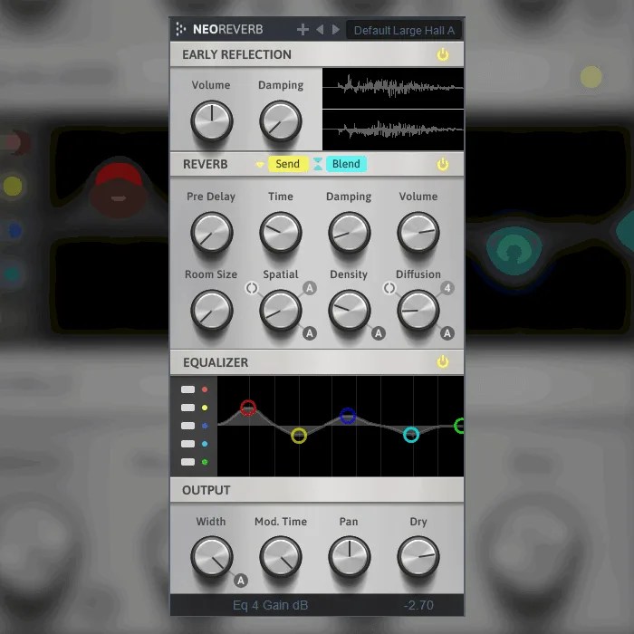This screenshot has width=634, height=634.
Task: Click the Early Reflection Volume knob
Action: (211, 120)
